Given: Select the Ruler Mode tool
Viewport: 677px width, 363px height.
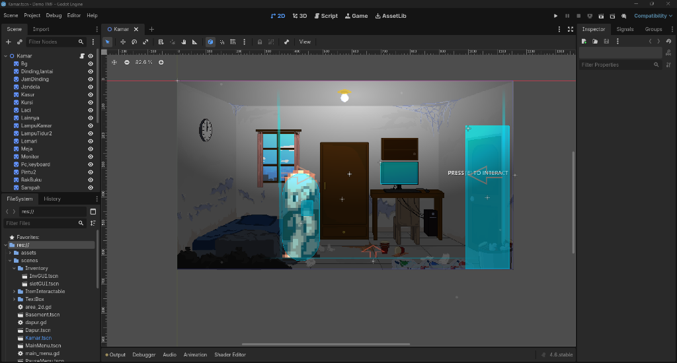Looking at the screenshot, I should (195, 42).
